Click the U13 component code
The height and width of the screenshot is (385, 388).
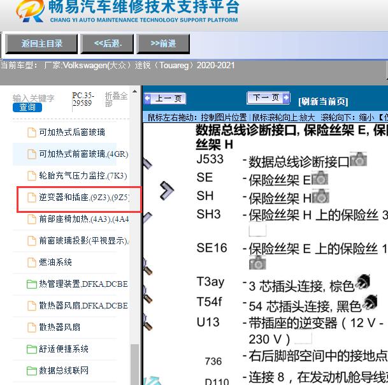click(208, 323)
